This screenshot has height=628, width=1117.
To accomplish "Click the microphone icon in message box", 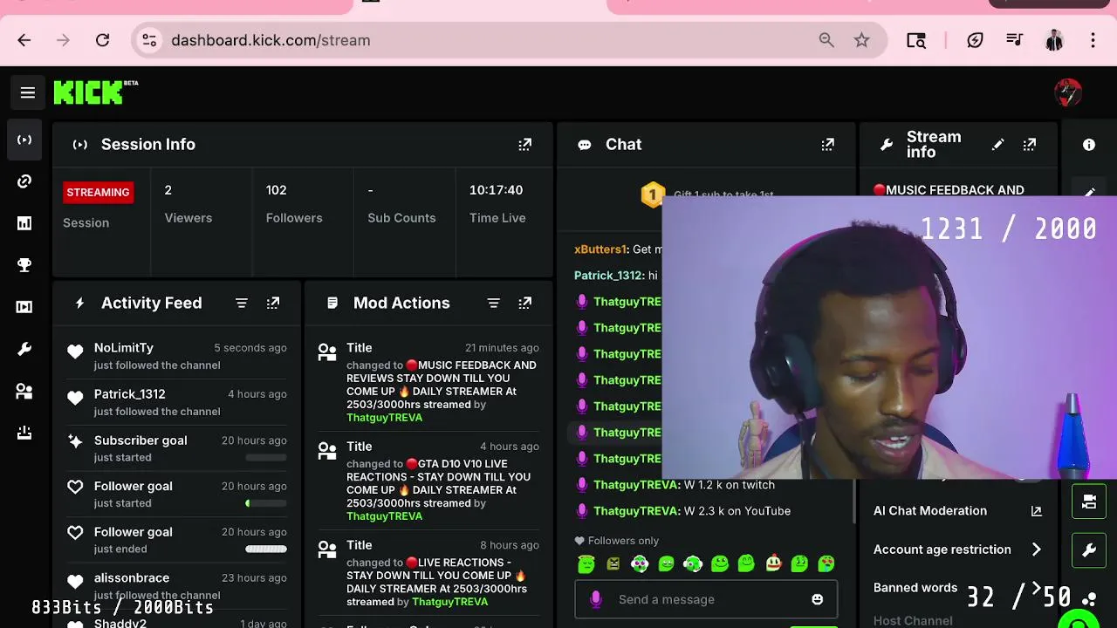I will (x=596, y=599).
